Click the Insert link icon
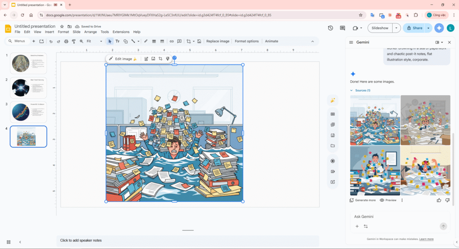The image size is (459, 249). pyautogui.click(x=172, y=41)
